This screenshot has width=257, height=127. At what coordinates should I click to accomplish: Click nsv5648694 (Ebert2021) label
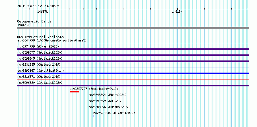107,95
